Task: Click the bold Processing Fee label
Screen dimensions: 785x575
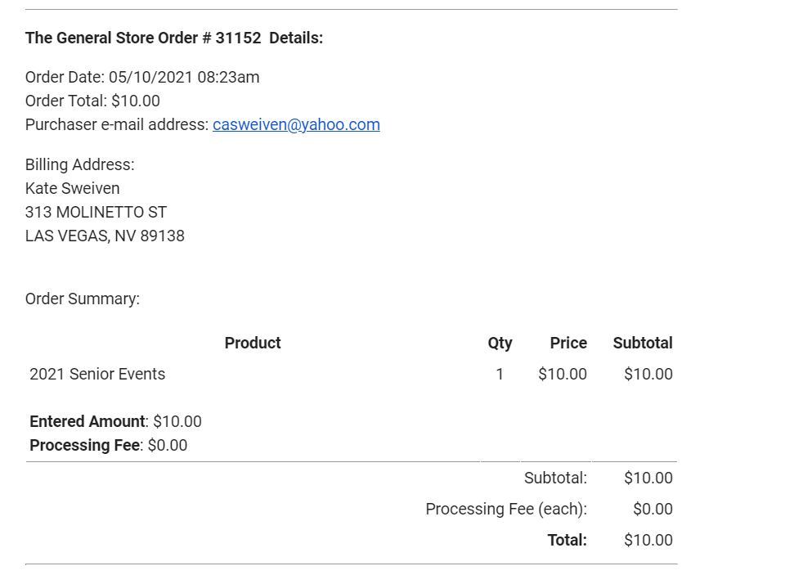Action: tap(84, 446)
